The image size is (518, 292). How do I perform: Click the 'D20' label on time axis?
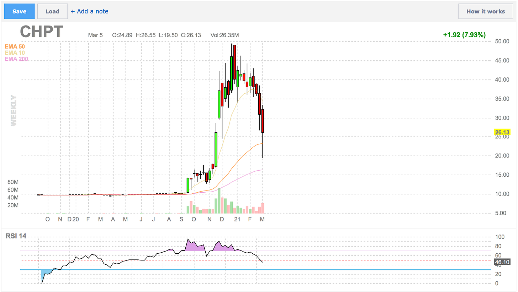pos(73,220)
